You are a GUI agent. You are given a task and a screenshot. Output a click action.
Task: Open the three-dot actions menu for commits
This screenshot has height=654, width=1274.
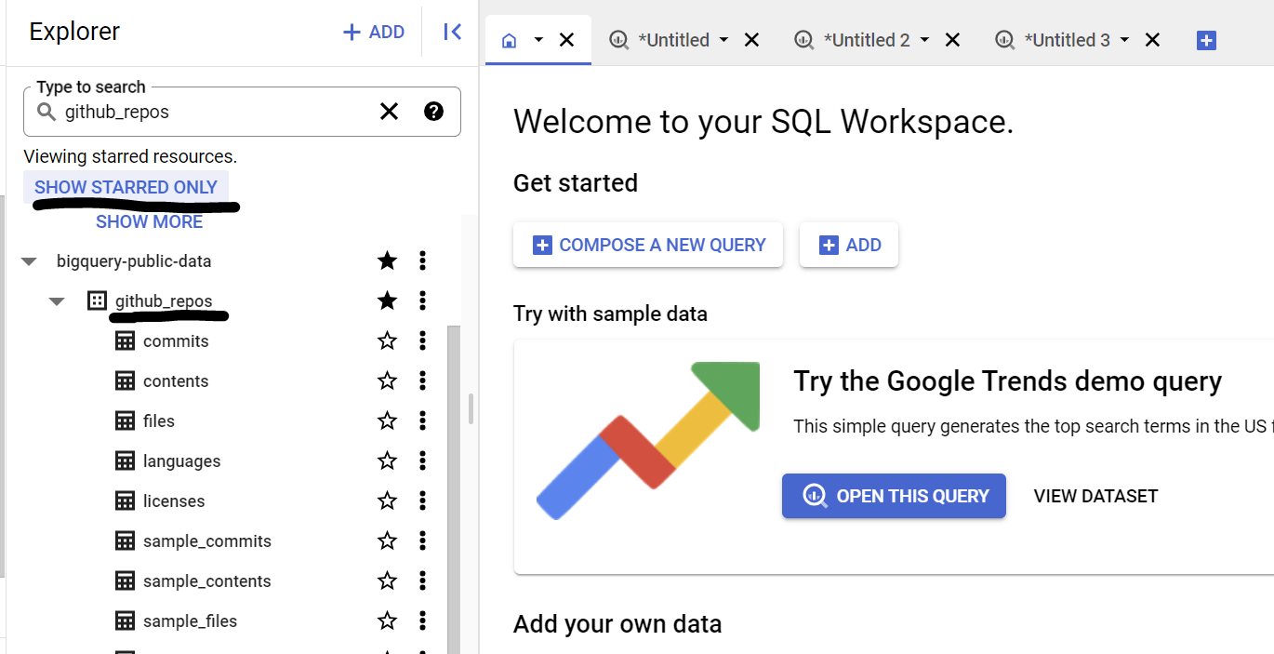[x=422, y=340]
